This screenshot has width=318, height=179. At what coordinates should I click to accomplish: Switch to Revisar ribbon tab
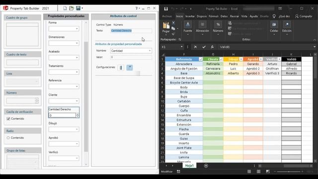(x=235, y=16)
